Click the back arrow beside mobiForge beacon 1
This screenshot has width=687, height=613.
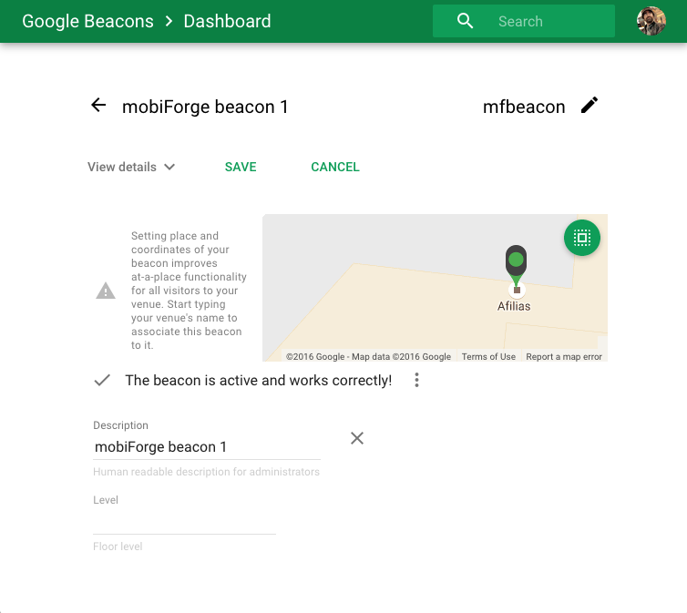pyautogui.click(x=98, y=105)
